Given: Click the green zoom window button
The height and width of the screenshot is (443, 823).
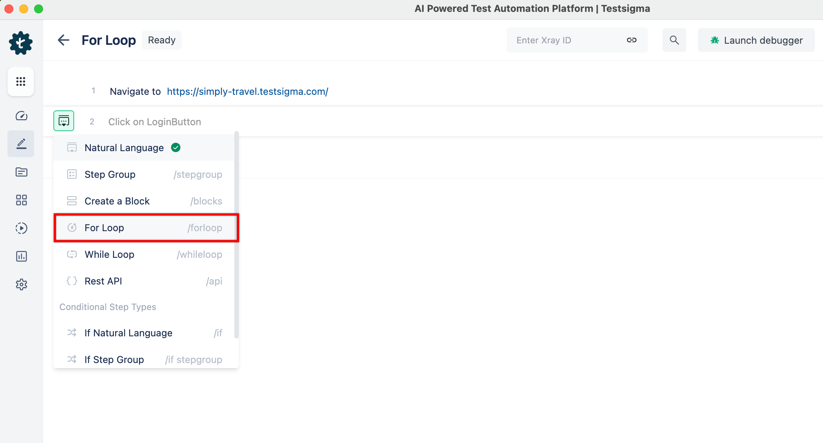Looking at the screenshot, I should click(x=39, y=9).
